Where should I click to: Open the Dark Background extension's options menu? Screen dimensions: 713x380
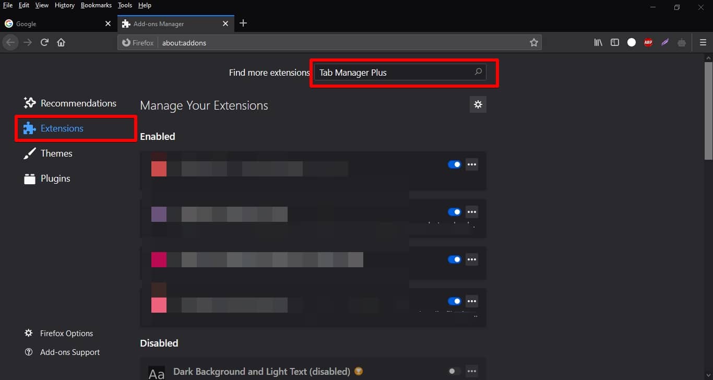pyautogui.click(x=472, y=371)
